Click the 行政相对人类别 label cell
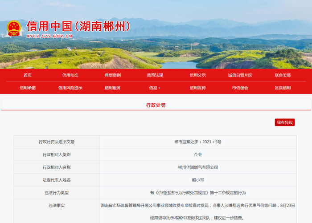The image size is (312, 223). pyautogui.click(x=57, y=154)
